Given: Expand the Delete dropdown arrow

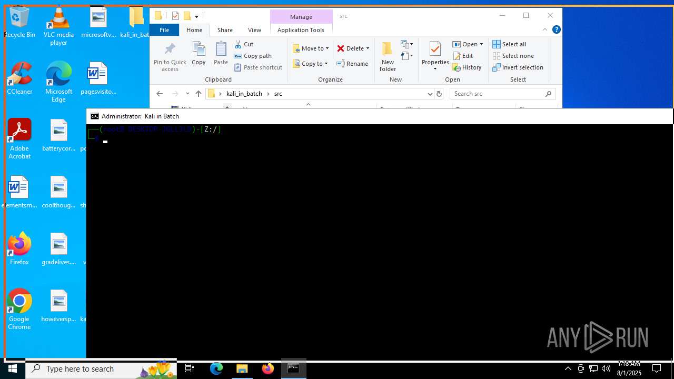Looking at the screenshot, I should click(368, 48).
